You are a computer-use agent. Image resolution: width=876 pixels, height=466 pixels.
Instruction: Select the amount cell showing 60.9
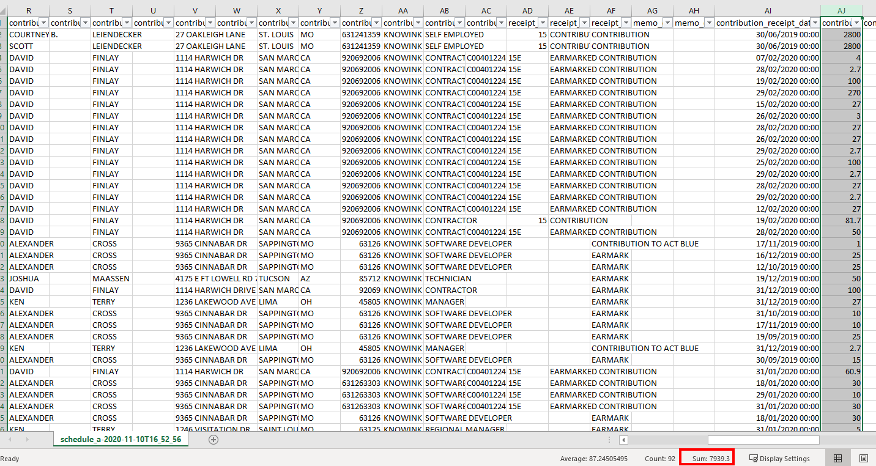click(x=841, y=371)
